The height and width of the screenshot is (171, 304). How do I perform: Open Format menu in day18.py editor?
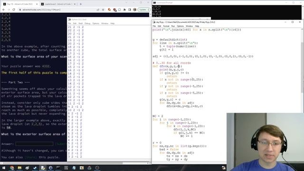pyautogui.click(x=166, y=26)
